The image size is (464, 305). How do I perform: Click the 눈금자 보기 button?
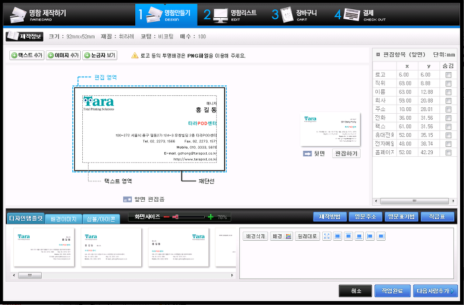click(99, 55)
